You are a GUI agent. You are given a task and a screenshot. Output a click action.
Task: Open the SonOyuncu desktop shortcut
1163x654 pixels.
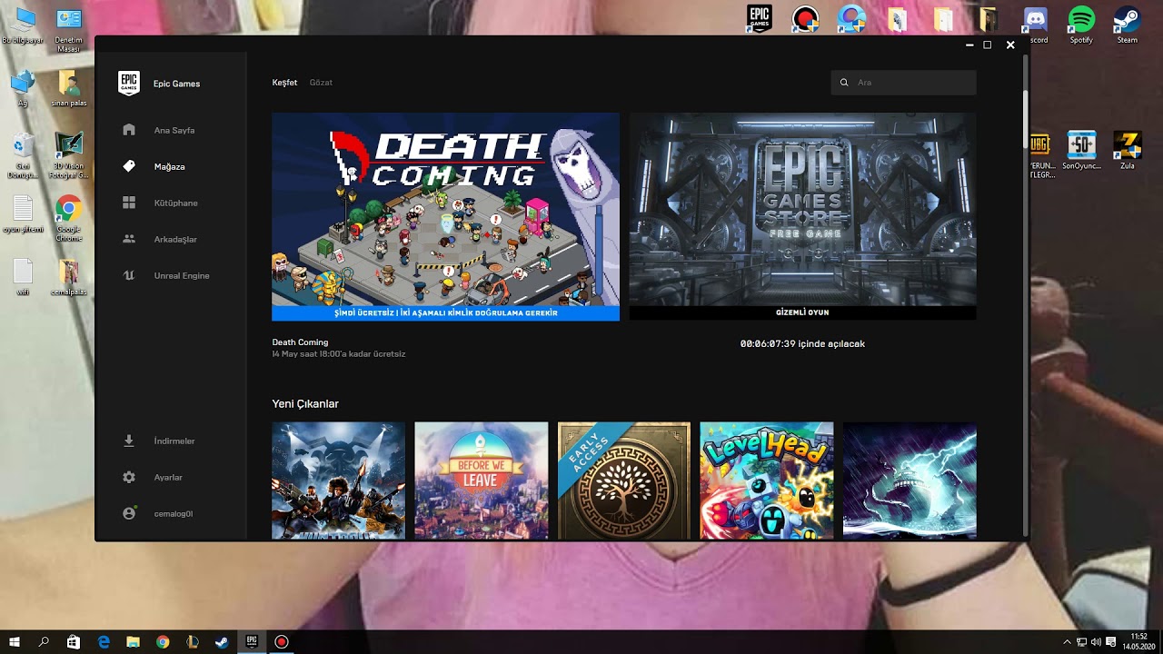coord(1081,151)
